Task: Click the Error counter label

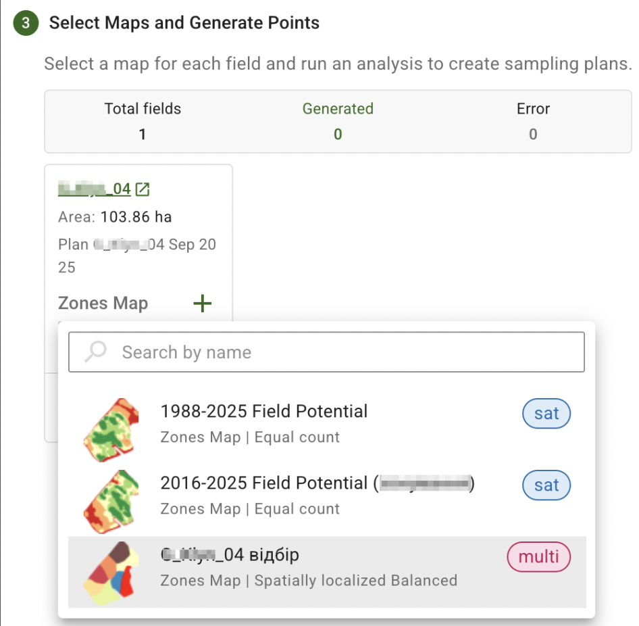Action: pos(533,108)
